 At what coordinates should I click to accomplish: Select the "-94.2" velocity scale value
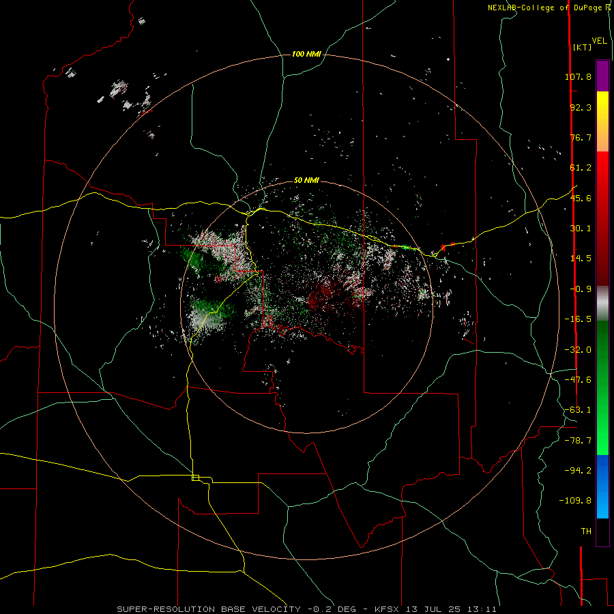[578, 471]
